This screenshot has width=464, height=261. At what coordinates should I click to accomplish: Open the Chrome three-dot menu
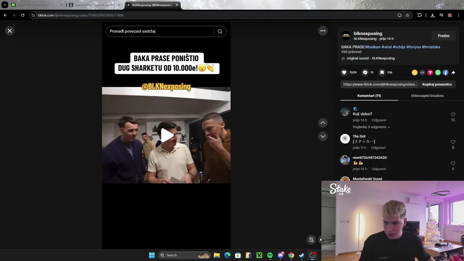tap(459, 15)
